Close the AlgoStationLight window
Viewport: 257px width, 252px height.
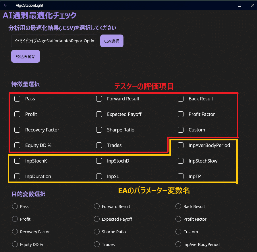[x=253, y=5]
